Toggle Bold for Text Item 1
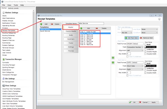The width and height of the screenshot is (167, 109). point(145,44)
